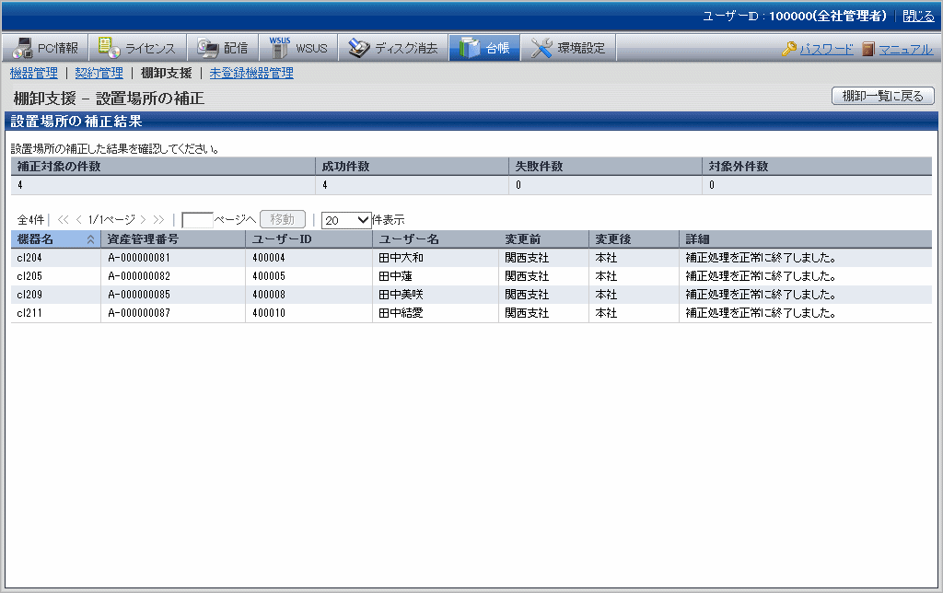Screen dimensions: 943x593
Task: Jump to last page with >> arrows
Action: point(158,220)
